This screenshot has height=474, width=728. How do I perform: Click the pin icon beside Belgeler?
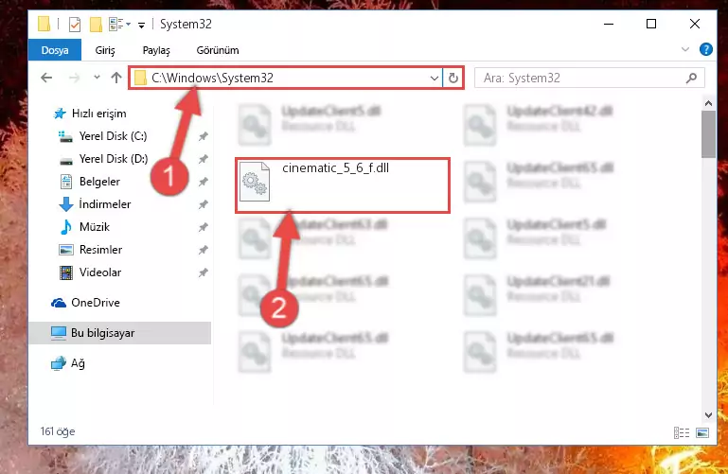pyautogui.click(x=203, y=182)
